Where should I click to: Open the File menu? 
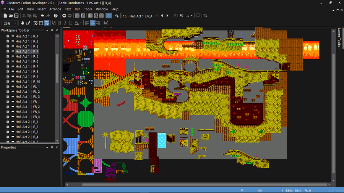pyautogui.click(x=11, y=9)
